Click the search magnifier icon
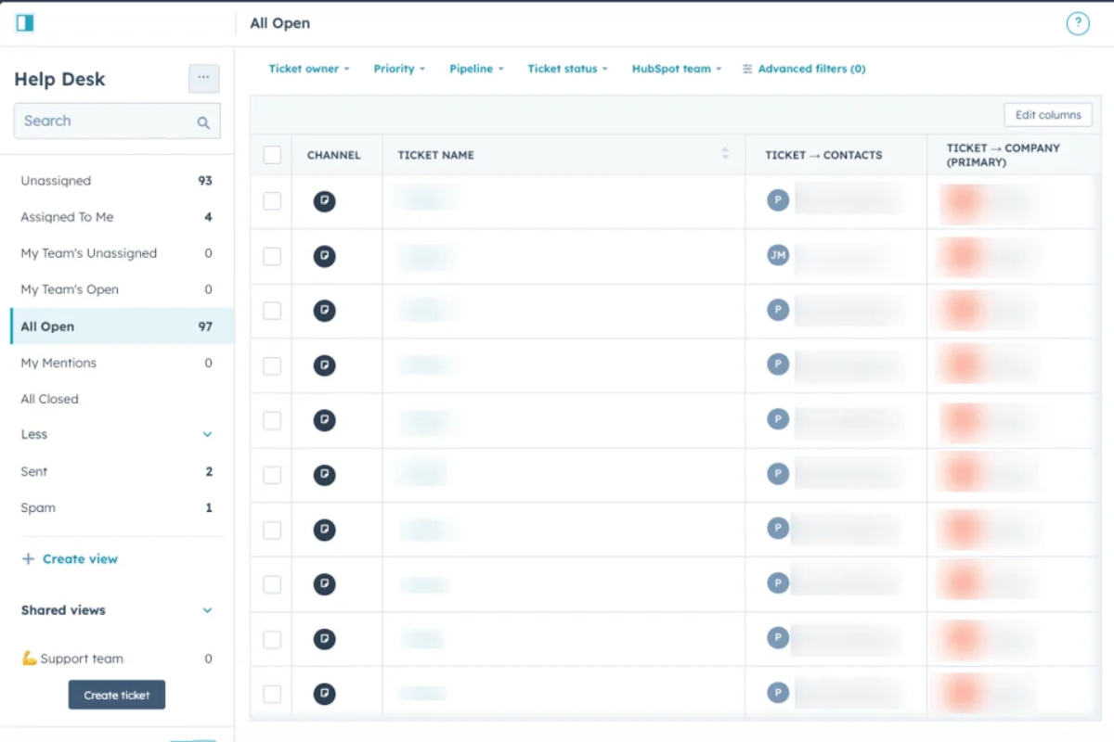The image size is (1114, 742). click(x=202, y=121)
